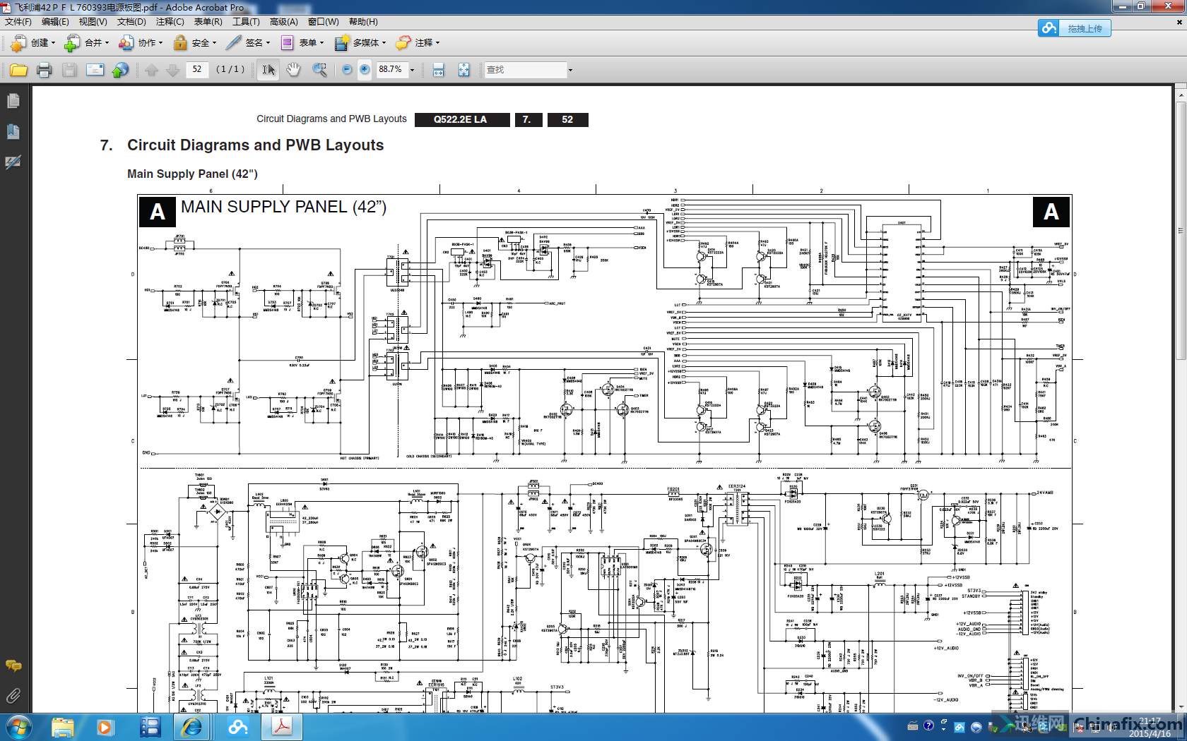The width and height of the screenshot is (1187, 741).
Task: Click the Fit Width scrolling icon
Action: pos(439,70)
